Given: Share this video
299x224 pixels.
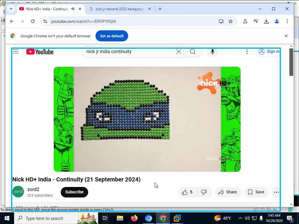Looking at the screenshot, I should 228,192.
